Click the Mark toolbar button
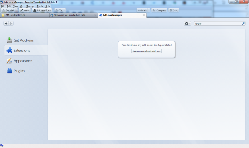The width and height of the screenshot is (249, 148). 142,10
